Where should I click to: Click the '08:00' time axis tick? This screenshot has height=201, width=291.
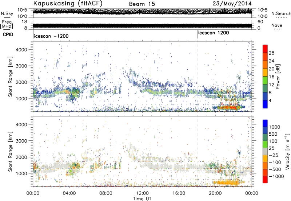[106, 193]
